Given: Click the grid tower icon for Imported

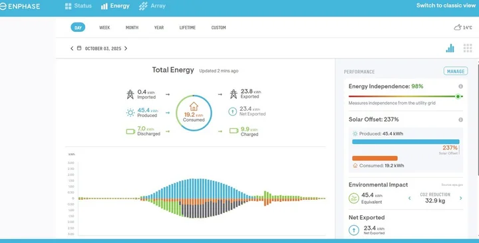Looking at the screenshot, I should (130, 94).
